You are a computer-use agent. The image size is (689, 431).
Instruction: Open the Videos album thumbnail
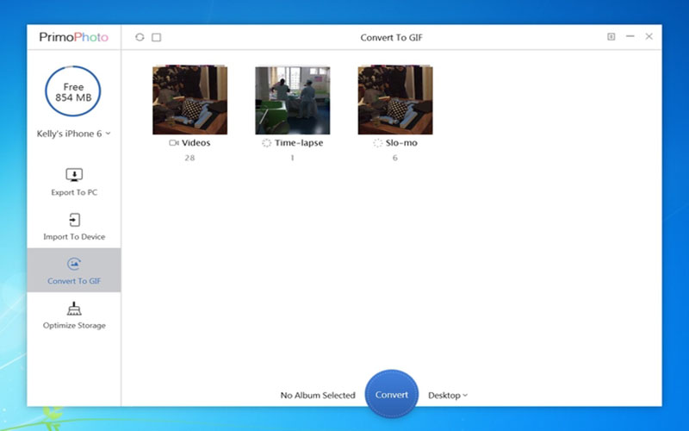click(189, 100)
